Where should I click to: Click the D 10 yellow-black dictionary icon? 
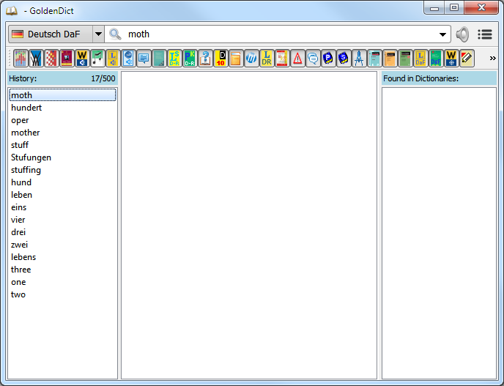[220, 58]
